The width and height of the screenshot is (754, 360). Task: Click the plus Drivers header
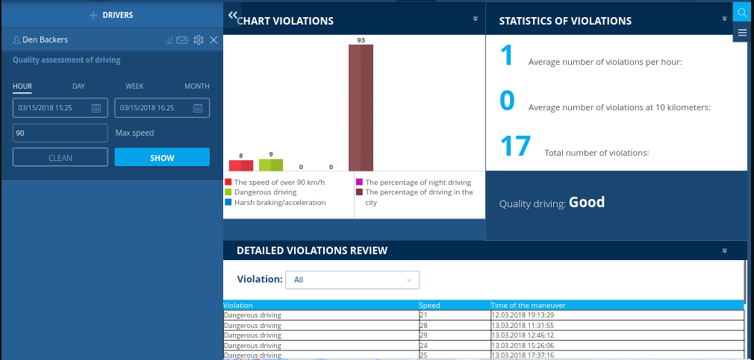click(111, 15)
